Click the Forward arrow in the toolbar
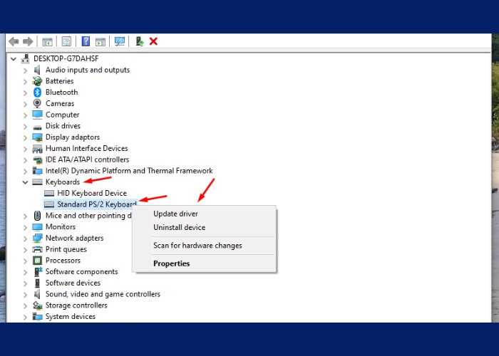 point(28,41)
